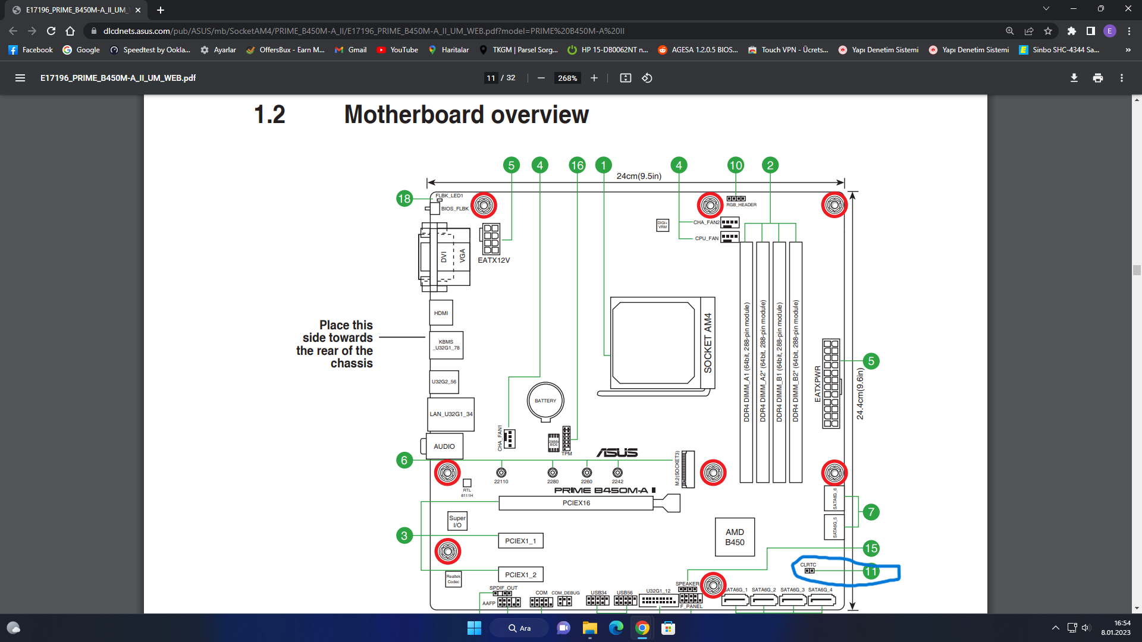This screenshot has width=1142, height=642.
Task: Open the TKGM Parsel Sorgu bookmark
Action: [518, 50]
